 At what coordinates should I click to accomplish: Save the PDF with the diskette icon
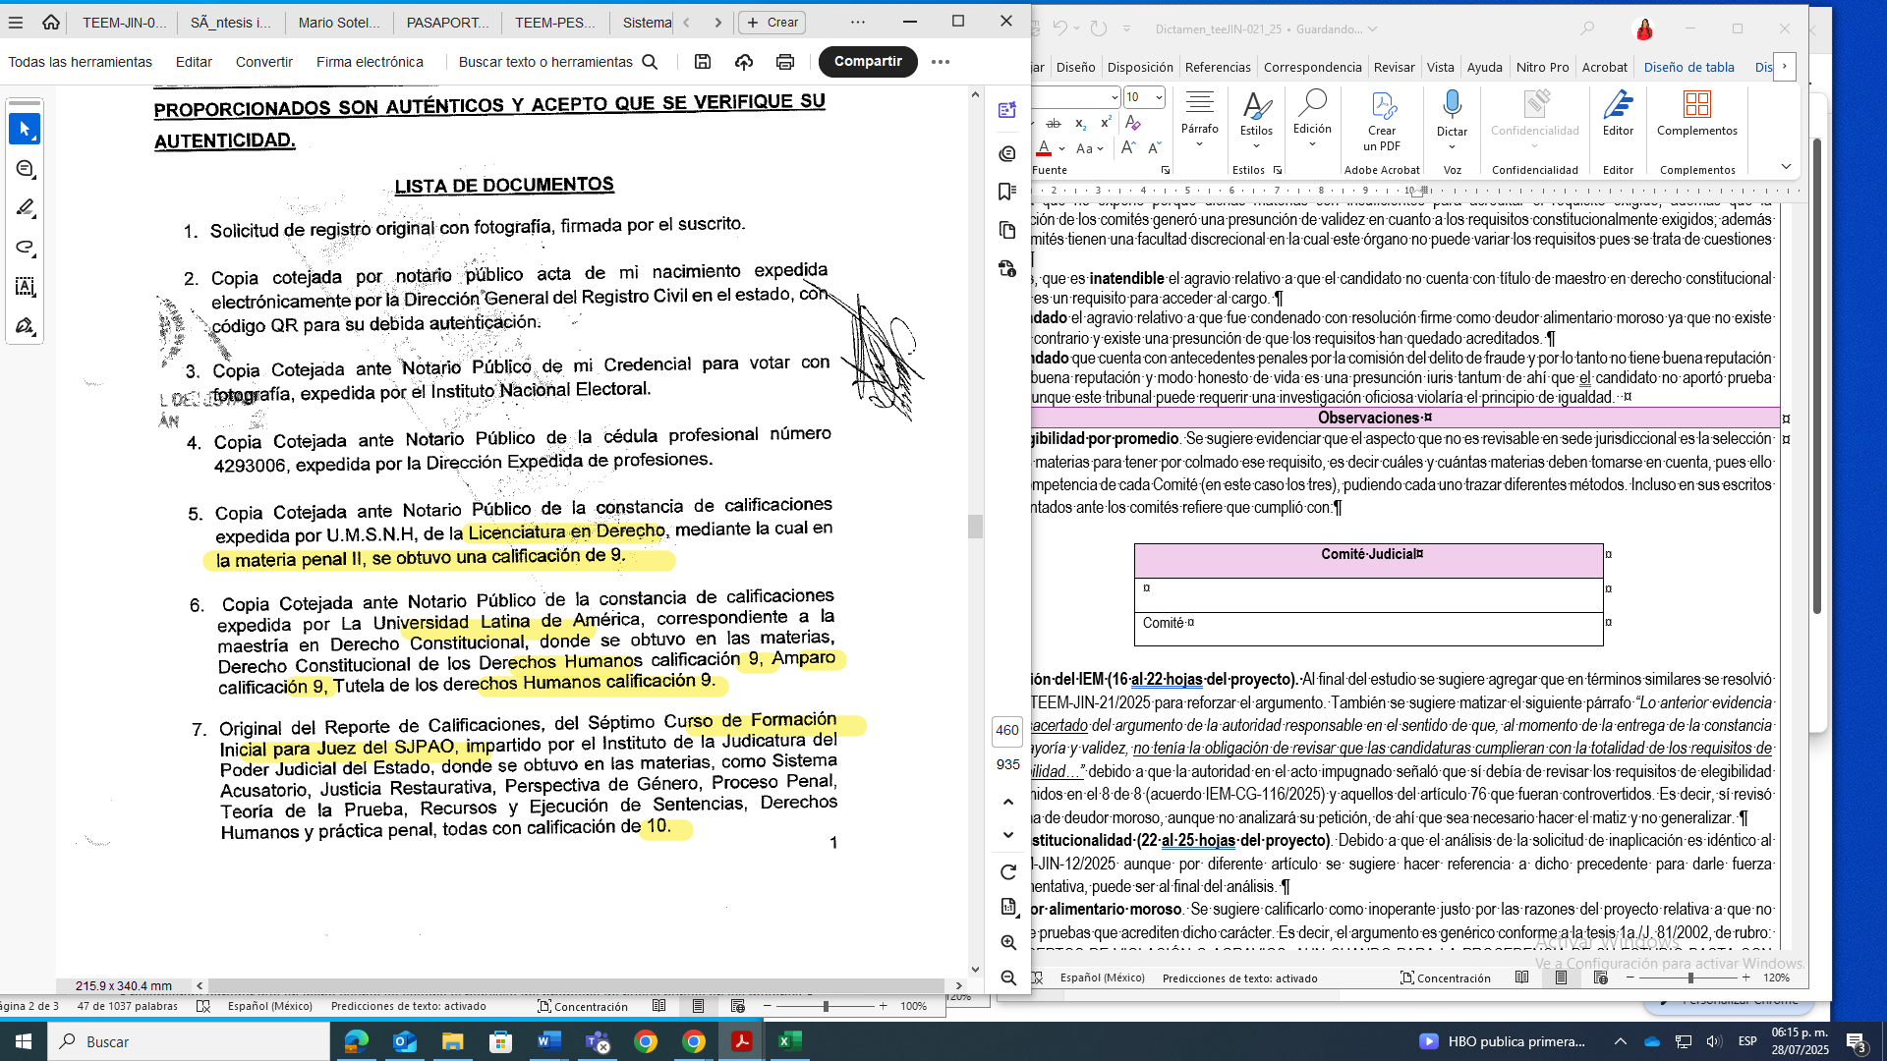point(703,62)
